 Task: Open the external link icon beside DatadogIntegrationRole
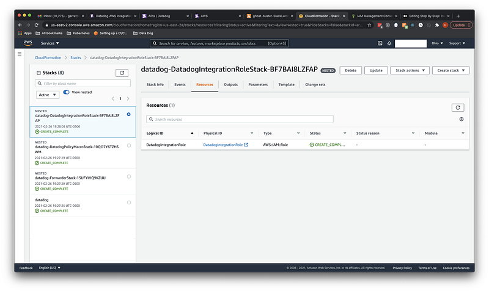pyautogui.click(x=246, y=145)
